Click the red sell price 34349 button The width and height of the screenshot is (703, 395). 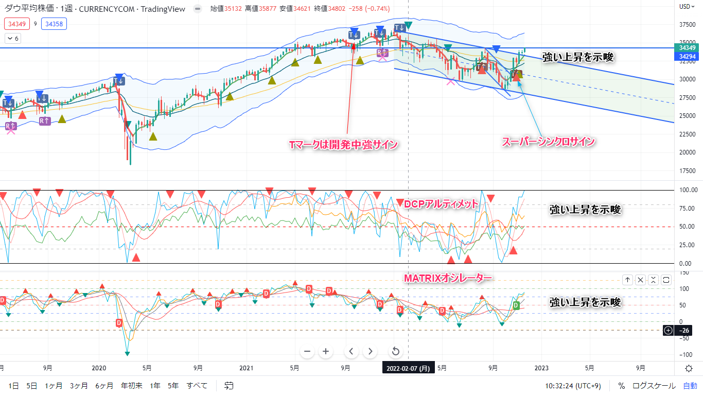click(17, 24)
